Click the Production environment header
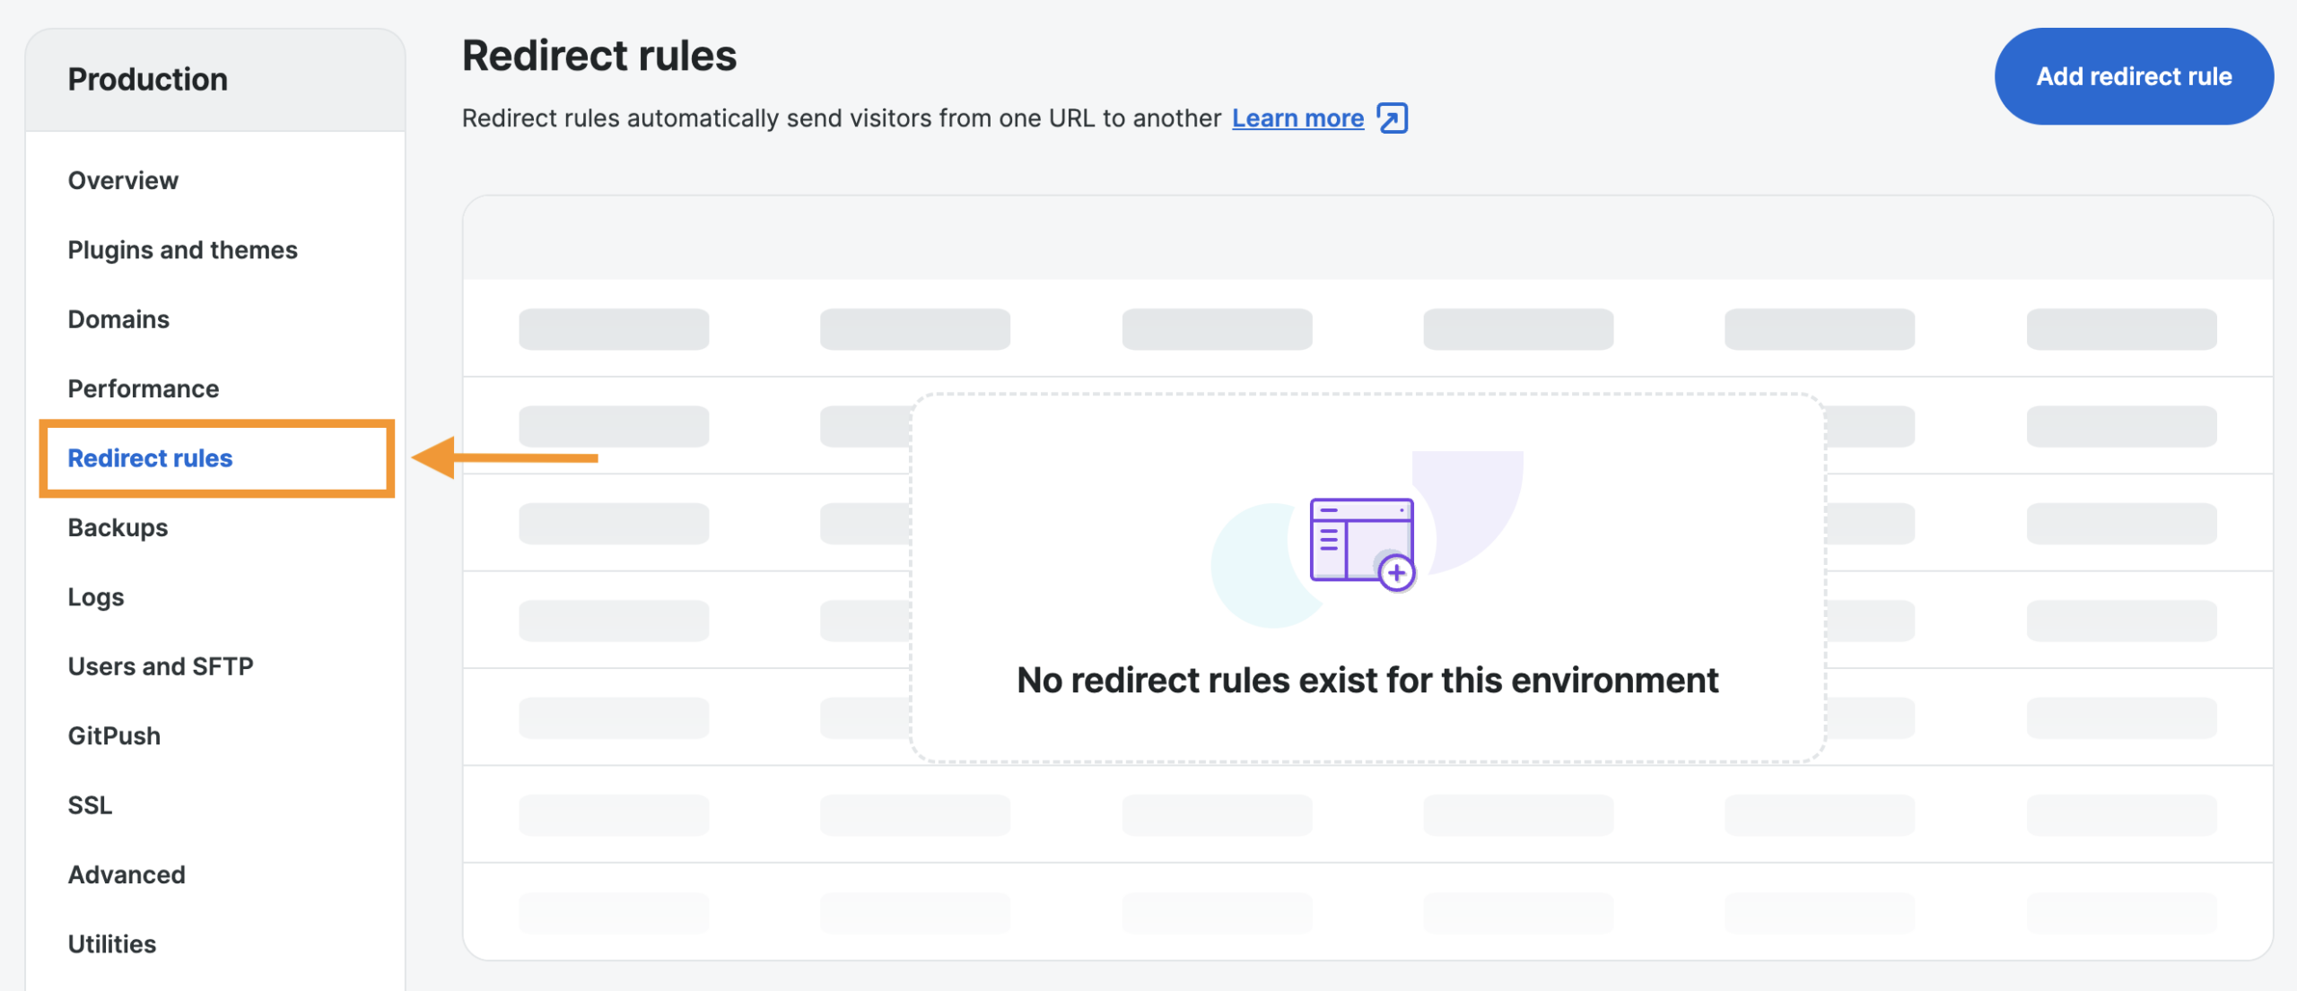 [148, 80]
